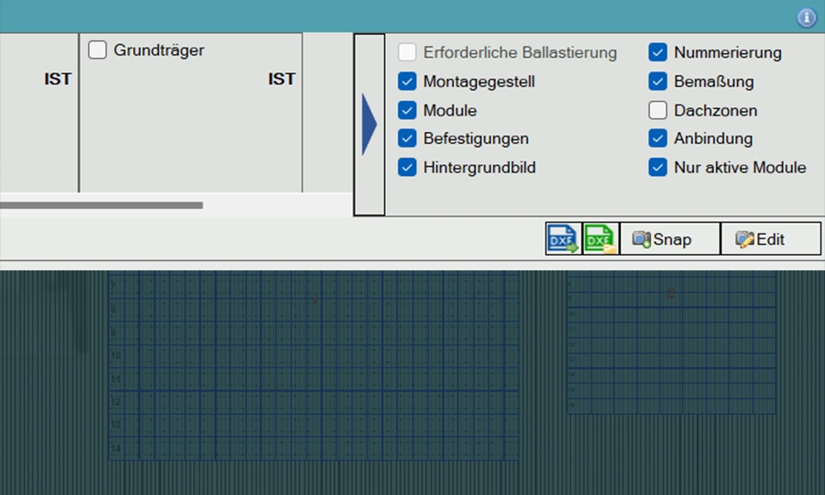Enable Dachzonen checkbox
This screenshot has height=495, width=825.
657,111
